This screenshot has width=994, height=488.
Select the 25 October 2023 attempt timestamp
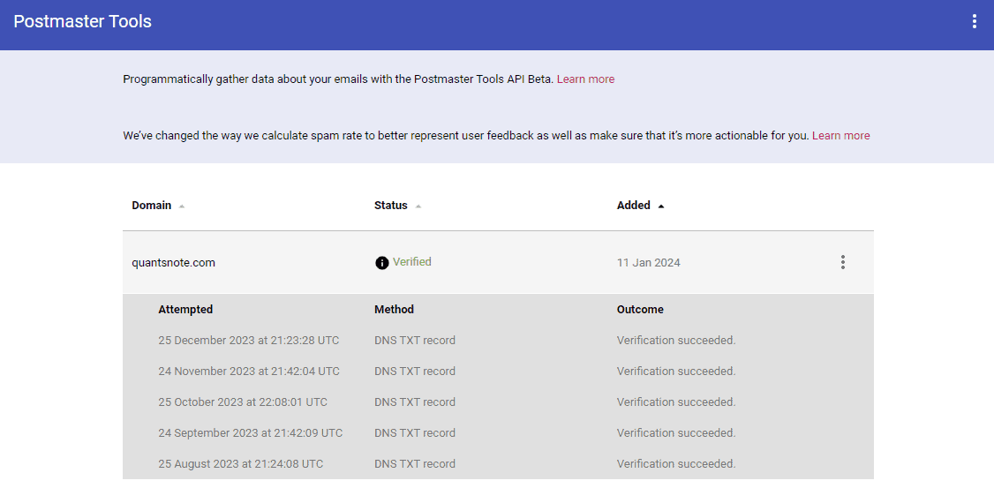click(243, 402)
